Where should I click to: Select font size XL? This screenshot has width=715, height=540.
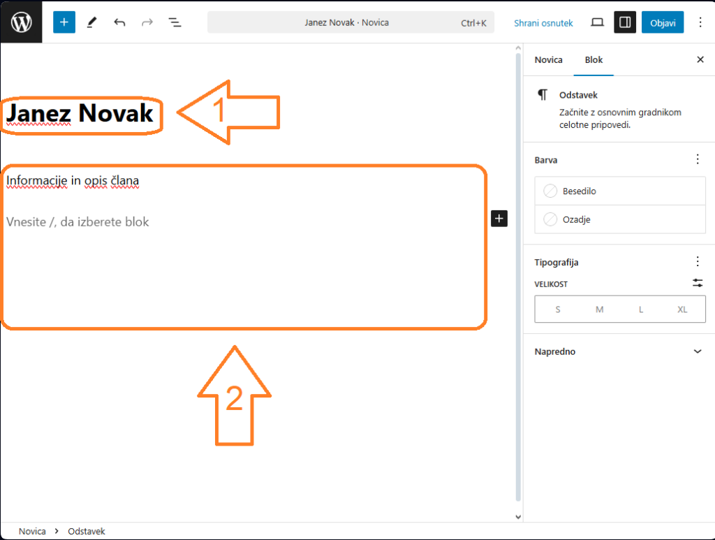[682, 309]
